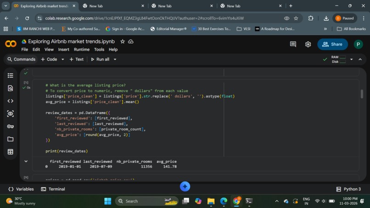Open Windows Start menu
370x208 pixels.
108,201
